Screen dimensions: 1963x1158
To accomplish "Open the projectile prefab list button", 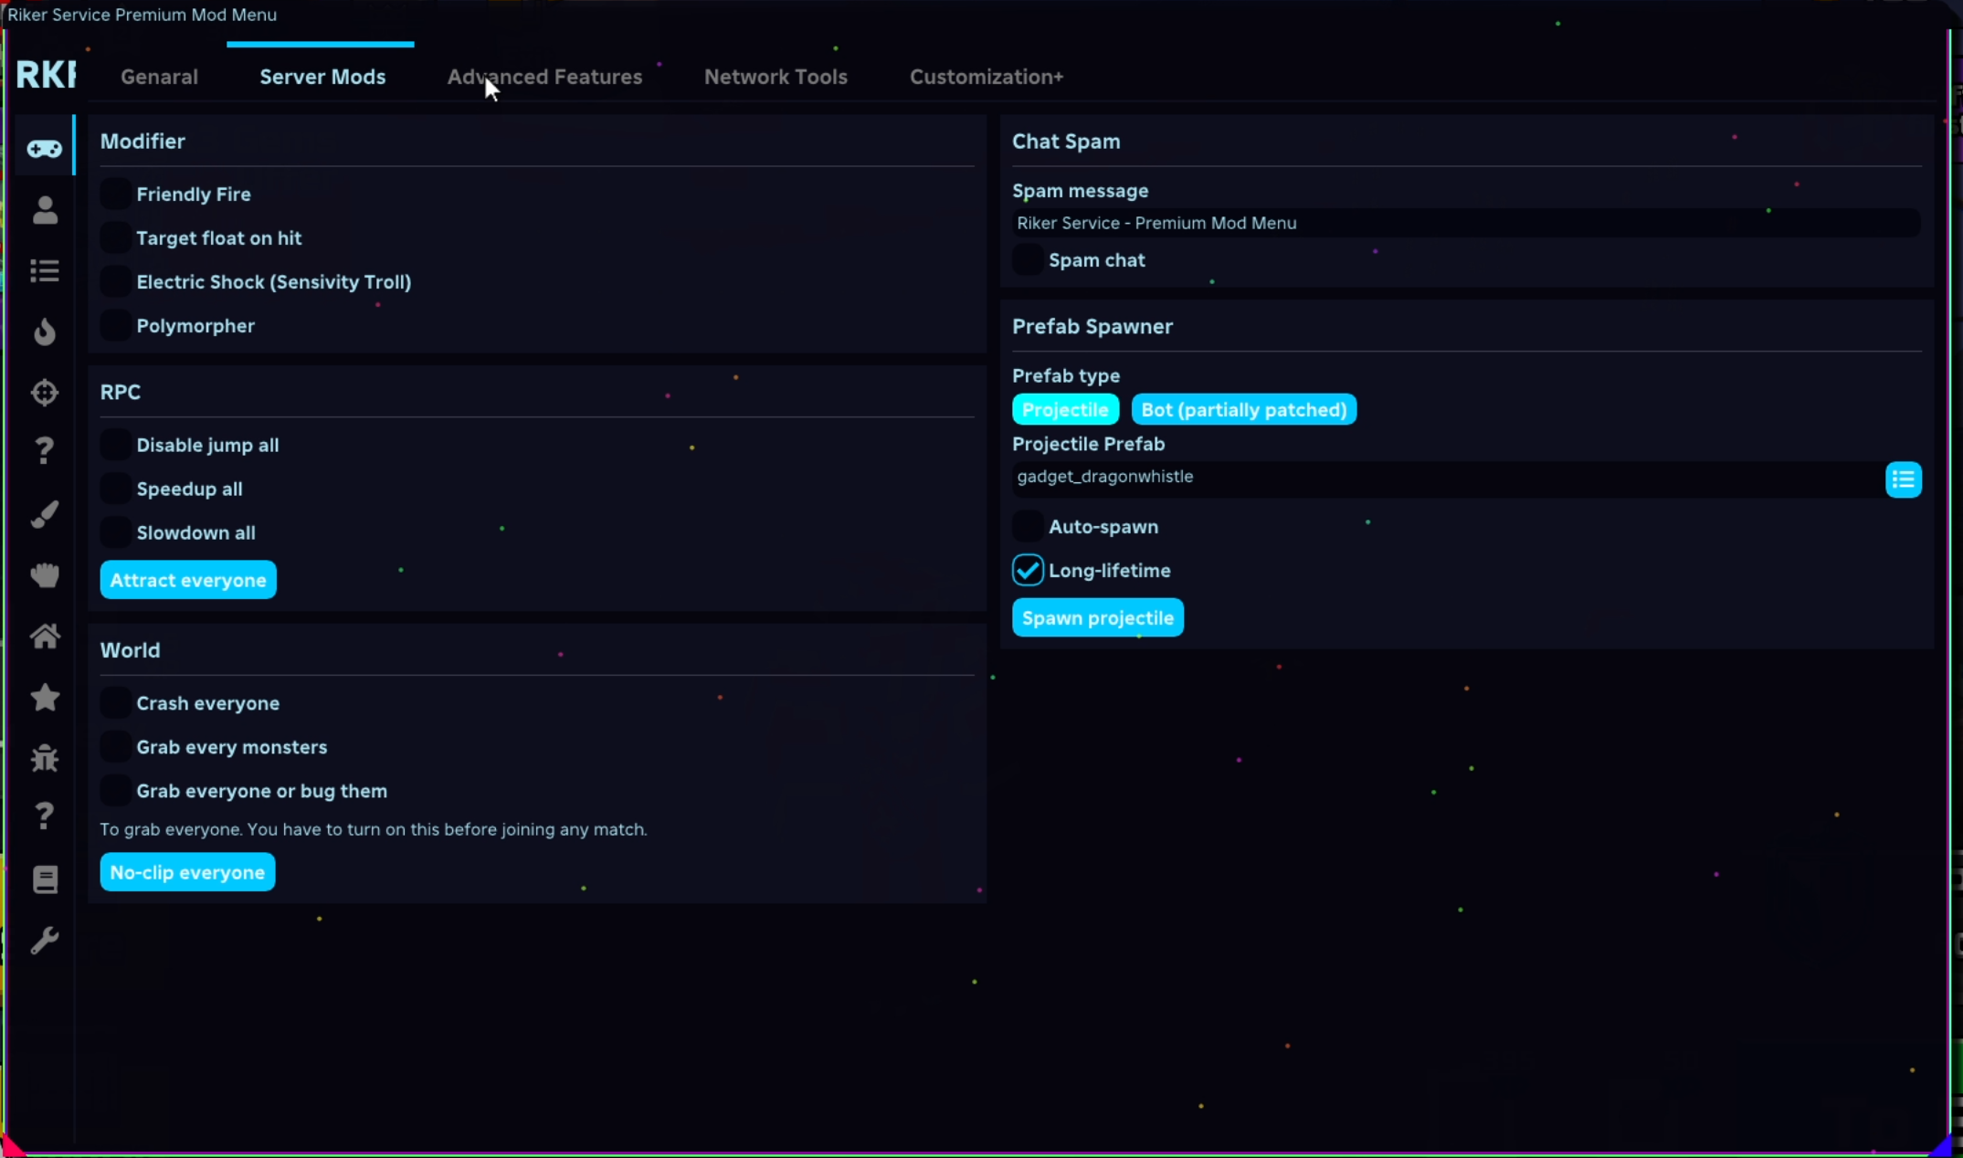I will (1903, 479).
